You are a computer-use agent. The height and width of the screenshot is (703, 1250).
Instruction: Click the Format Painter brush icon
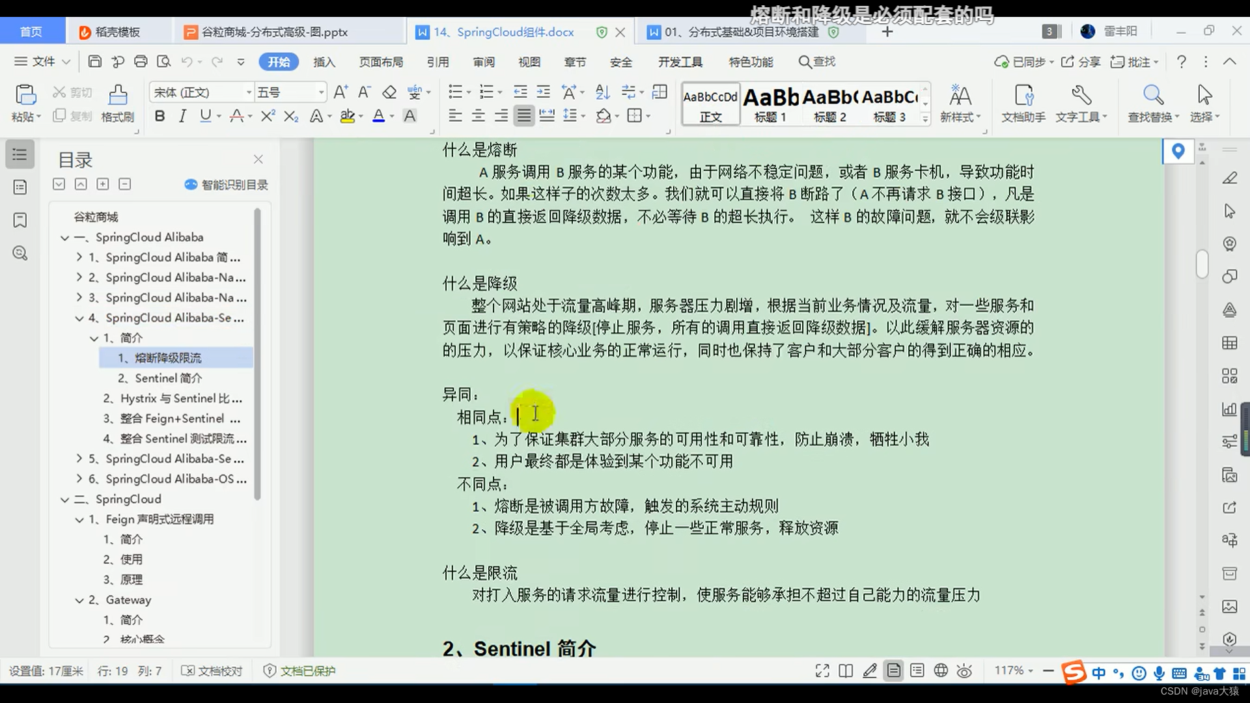(x=117, y=96)
